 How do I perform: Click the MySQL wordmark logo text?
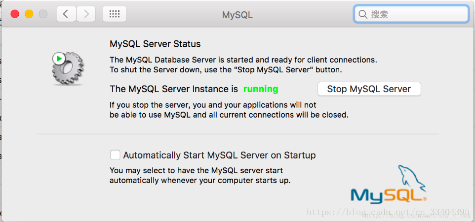(x=388, y=195)
